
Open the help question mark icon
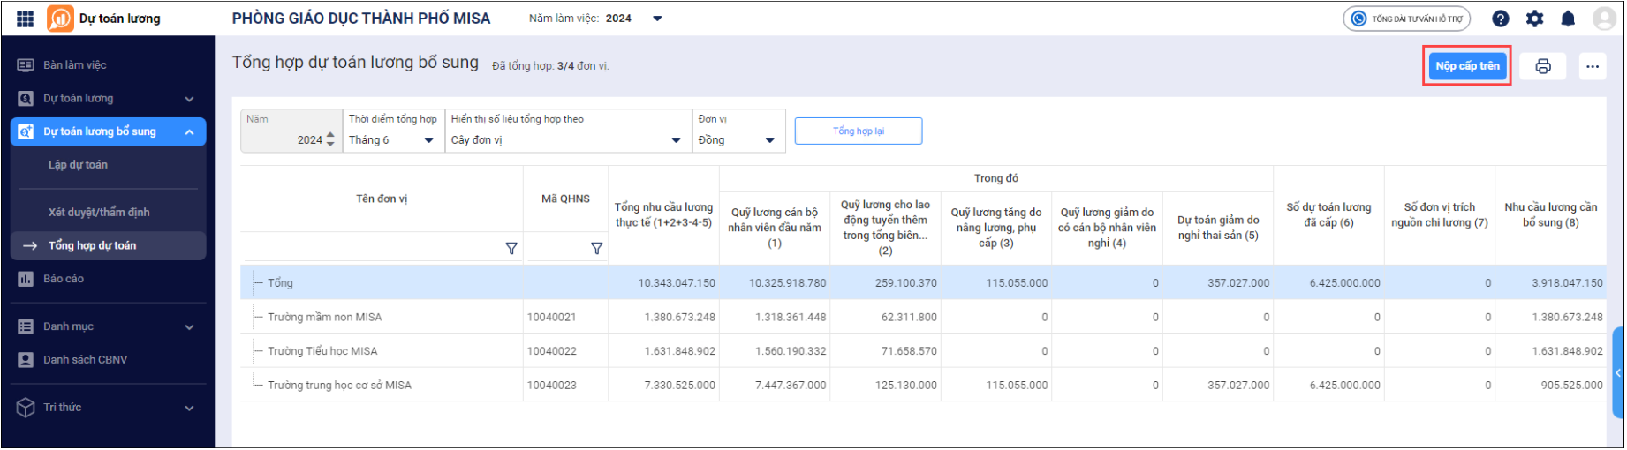1501,19
